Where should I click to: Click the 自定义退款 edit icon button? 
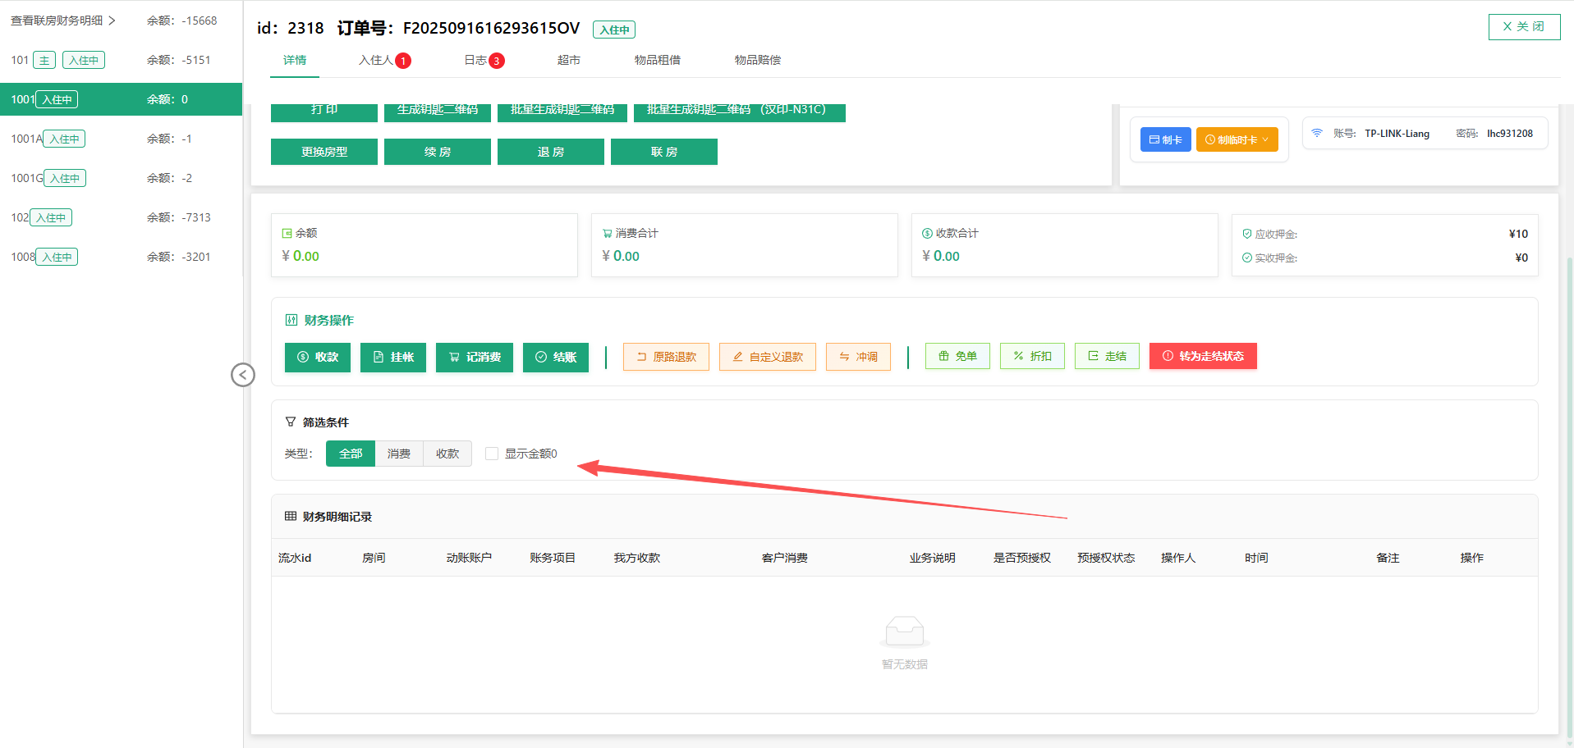coord(767,357)
